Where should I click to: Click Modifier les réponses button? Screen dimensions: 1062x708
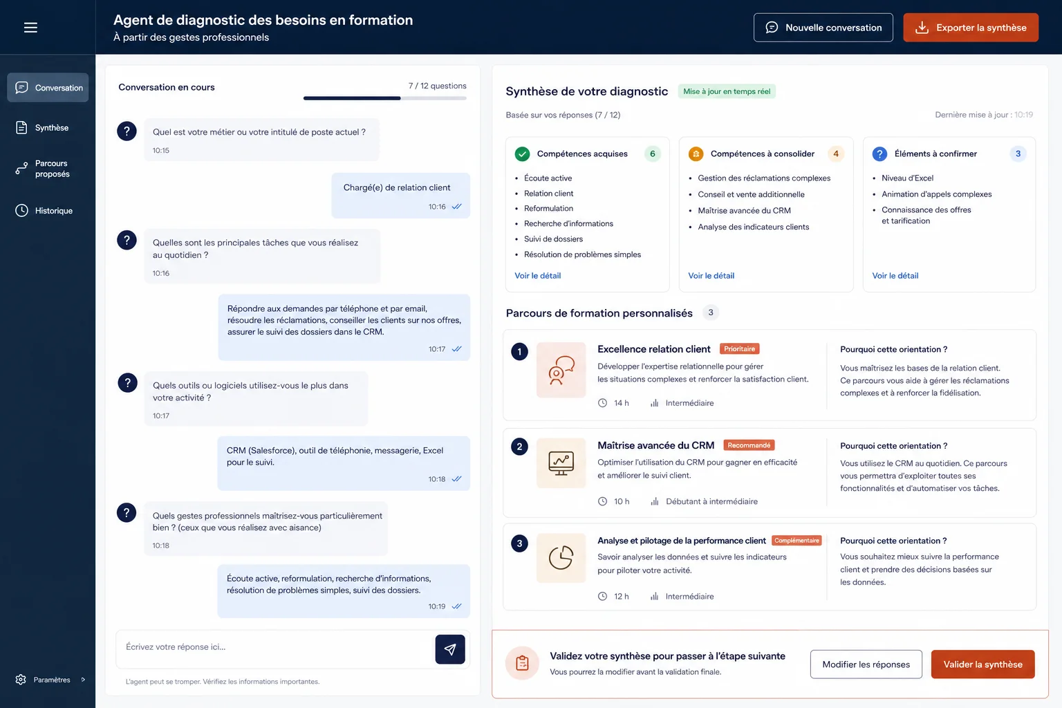(866, 664)
